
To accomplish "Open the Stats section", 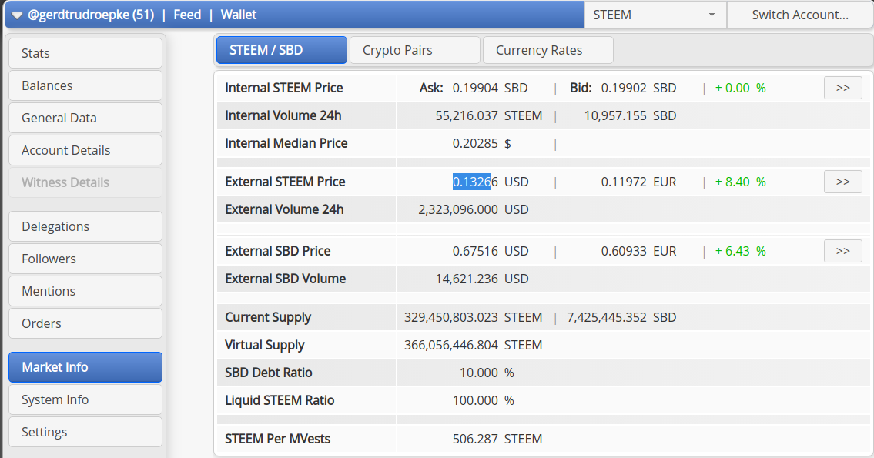I will [x=85, y=53].
